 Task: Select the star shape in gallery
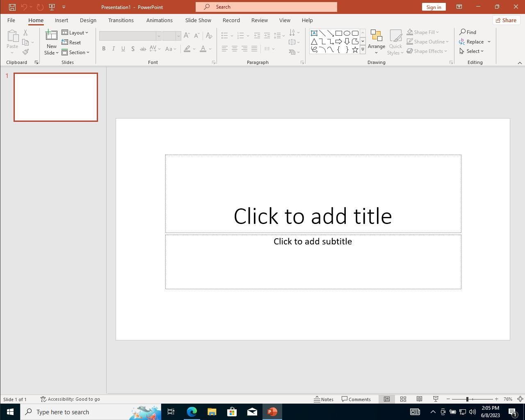(355, 50)
